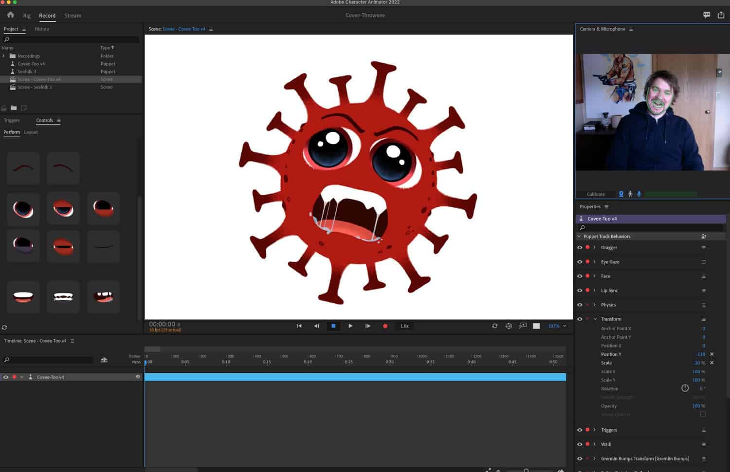Expand the Lip Sync behavior
This screenshot has height=472, width=730.
coord(595,290)
